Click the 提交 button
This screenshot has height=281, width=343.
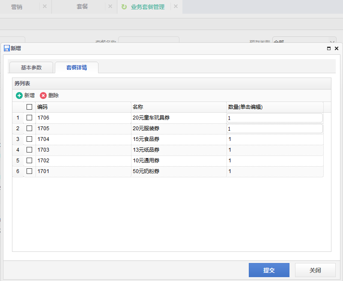tap(269, 270)
